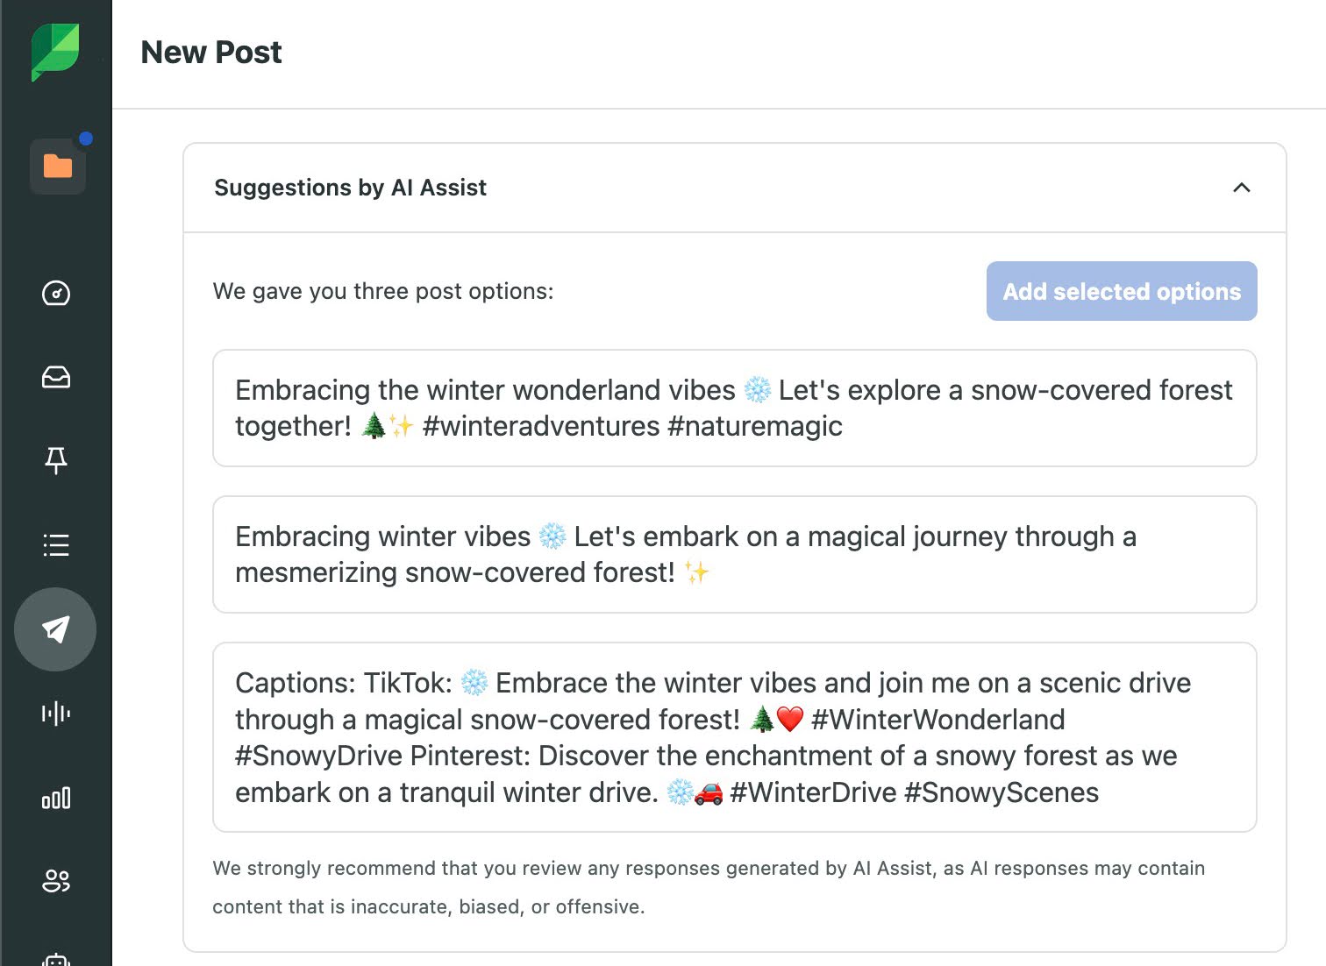The image size is (1326, 966).
Task: Click the New Post heading
Action: coord(210,52)
